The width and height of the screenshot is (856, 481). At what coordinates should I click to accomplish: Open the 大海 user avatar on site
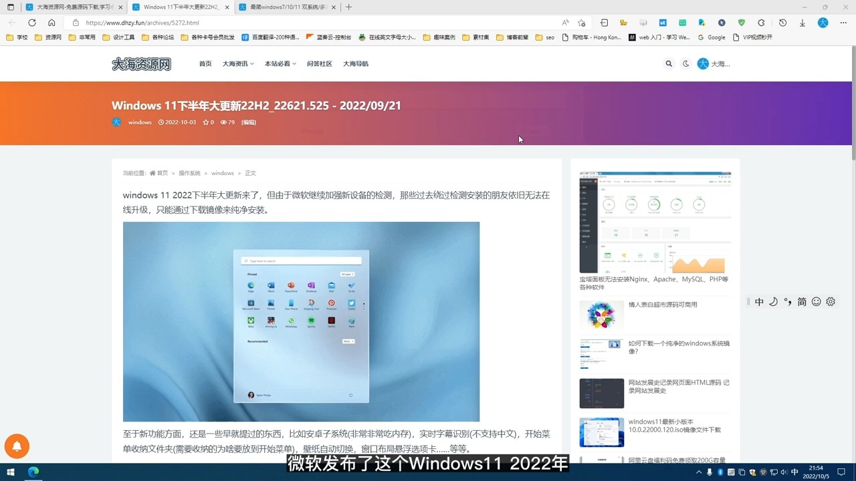coord(703,63)
